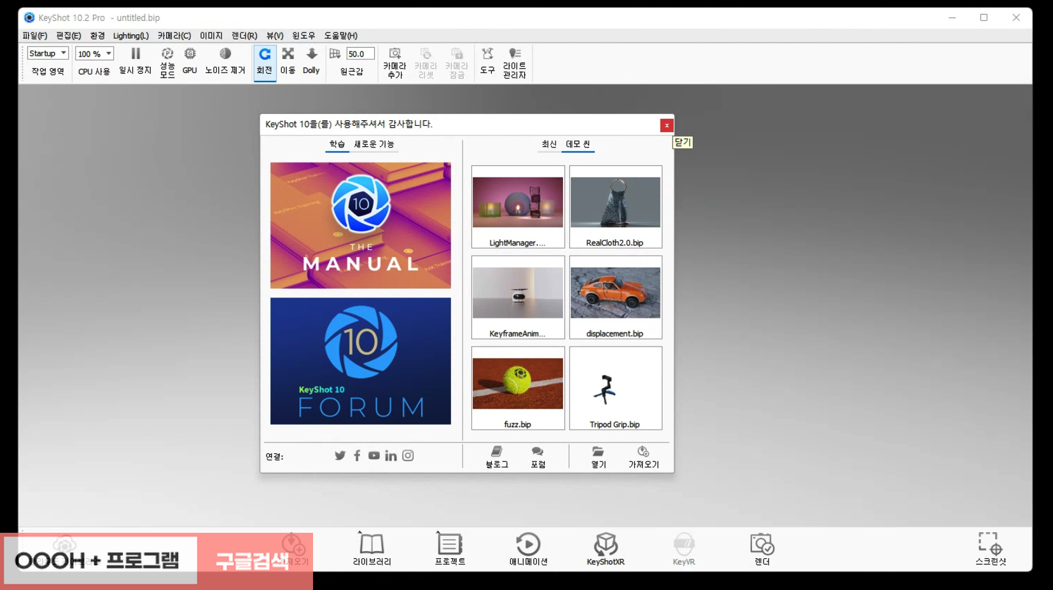Open the KeyVR button
This screenshot has height=590, width=1053.
[x=684, y=549]
